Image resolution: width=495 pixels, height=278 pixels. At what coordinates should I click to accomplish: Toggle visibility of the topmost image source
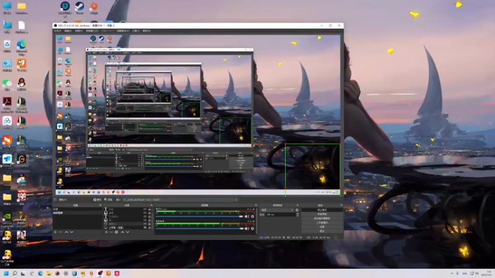(x=145, y=213)
